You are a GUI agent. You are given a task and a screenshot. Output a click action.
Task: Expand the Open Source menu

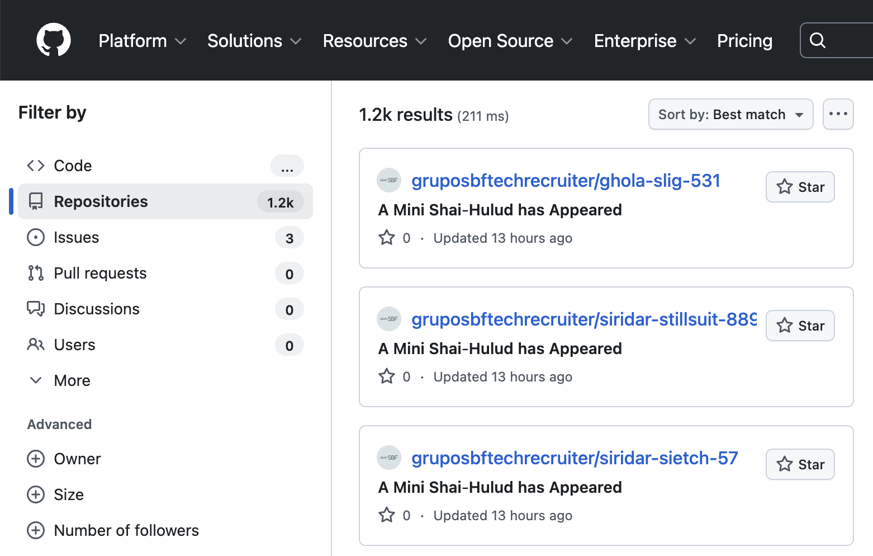pos(510,41)
